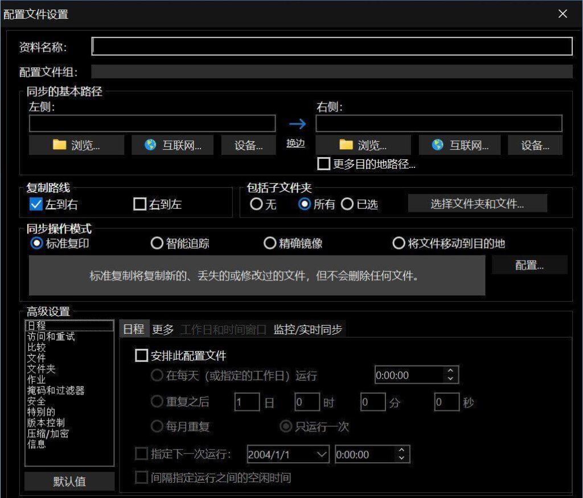The height and width of the screenshot is (498, 583).
Task: Click the profile name (资料名称) input field
Action: tap(332, 46)
